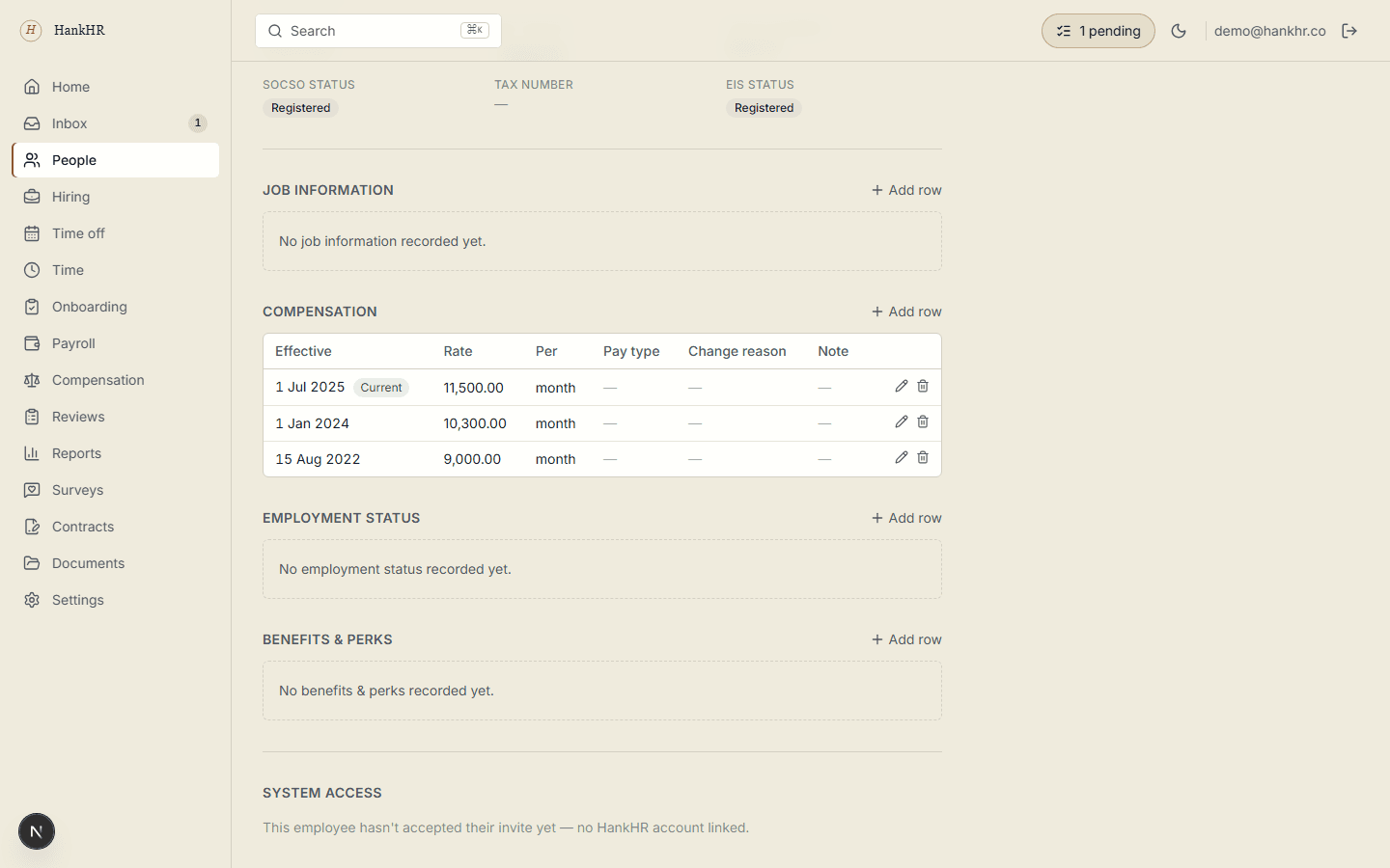Go to the Hiring section
The width and height of the screenshot is (1390, 868).
(116, 197)
